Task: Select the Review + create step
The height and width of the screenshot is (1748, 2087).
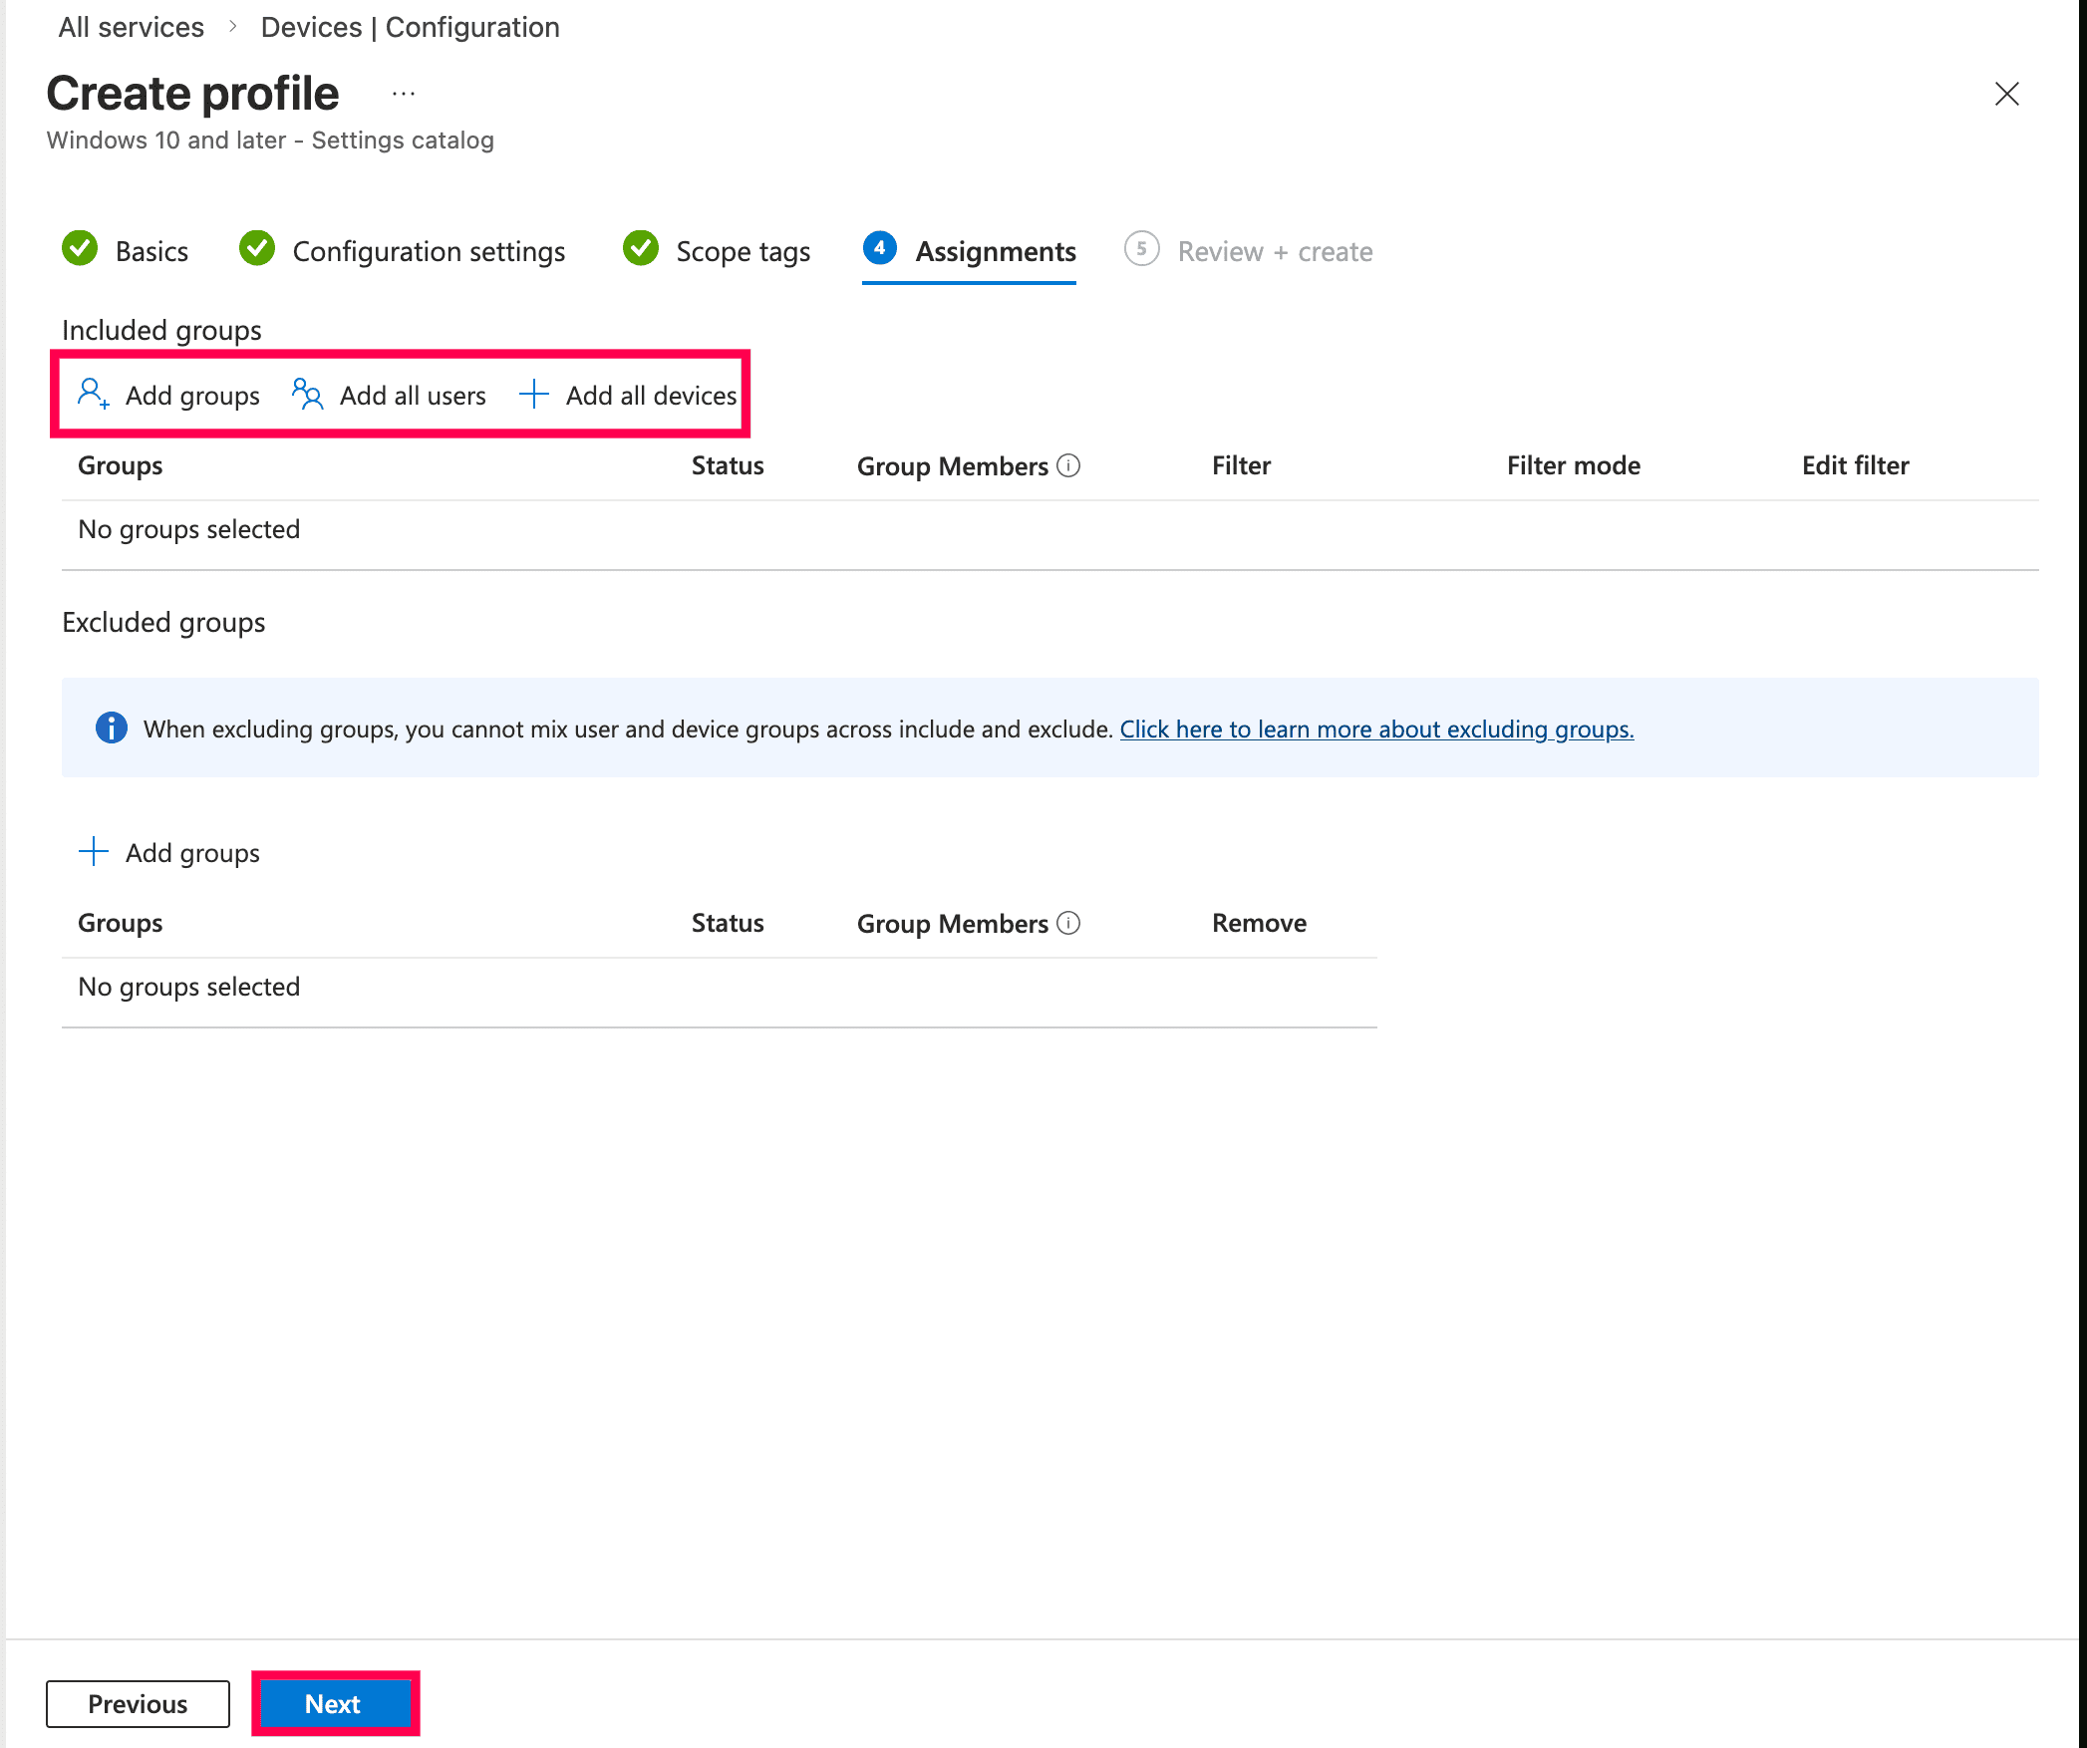Action: click(1276, 251)
